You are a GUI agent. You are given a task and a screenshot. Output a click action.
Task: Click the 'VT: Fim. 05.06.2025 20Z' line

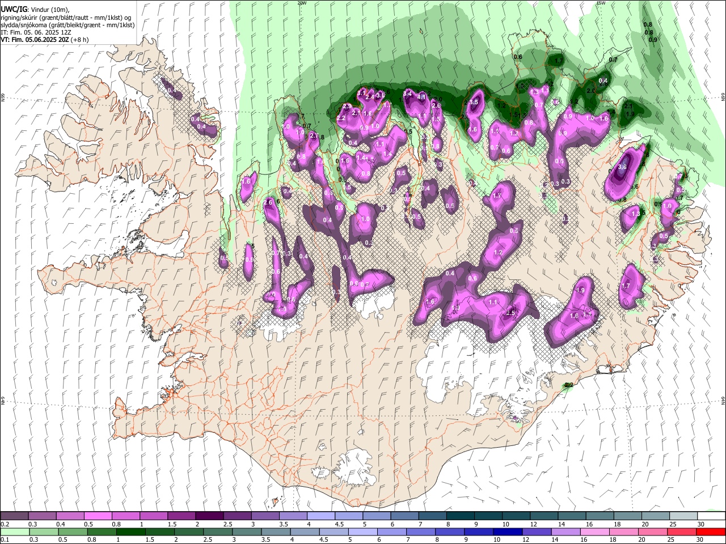45,40
